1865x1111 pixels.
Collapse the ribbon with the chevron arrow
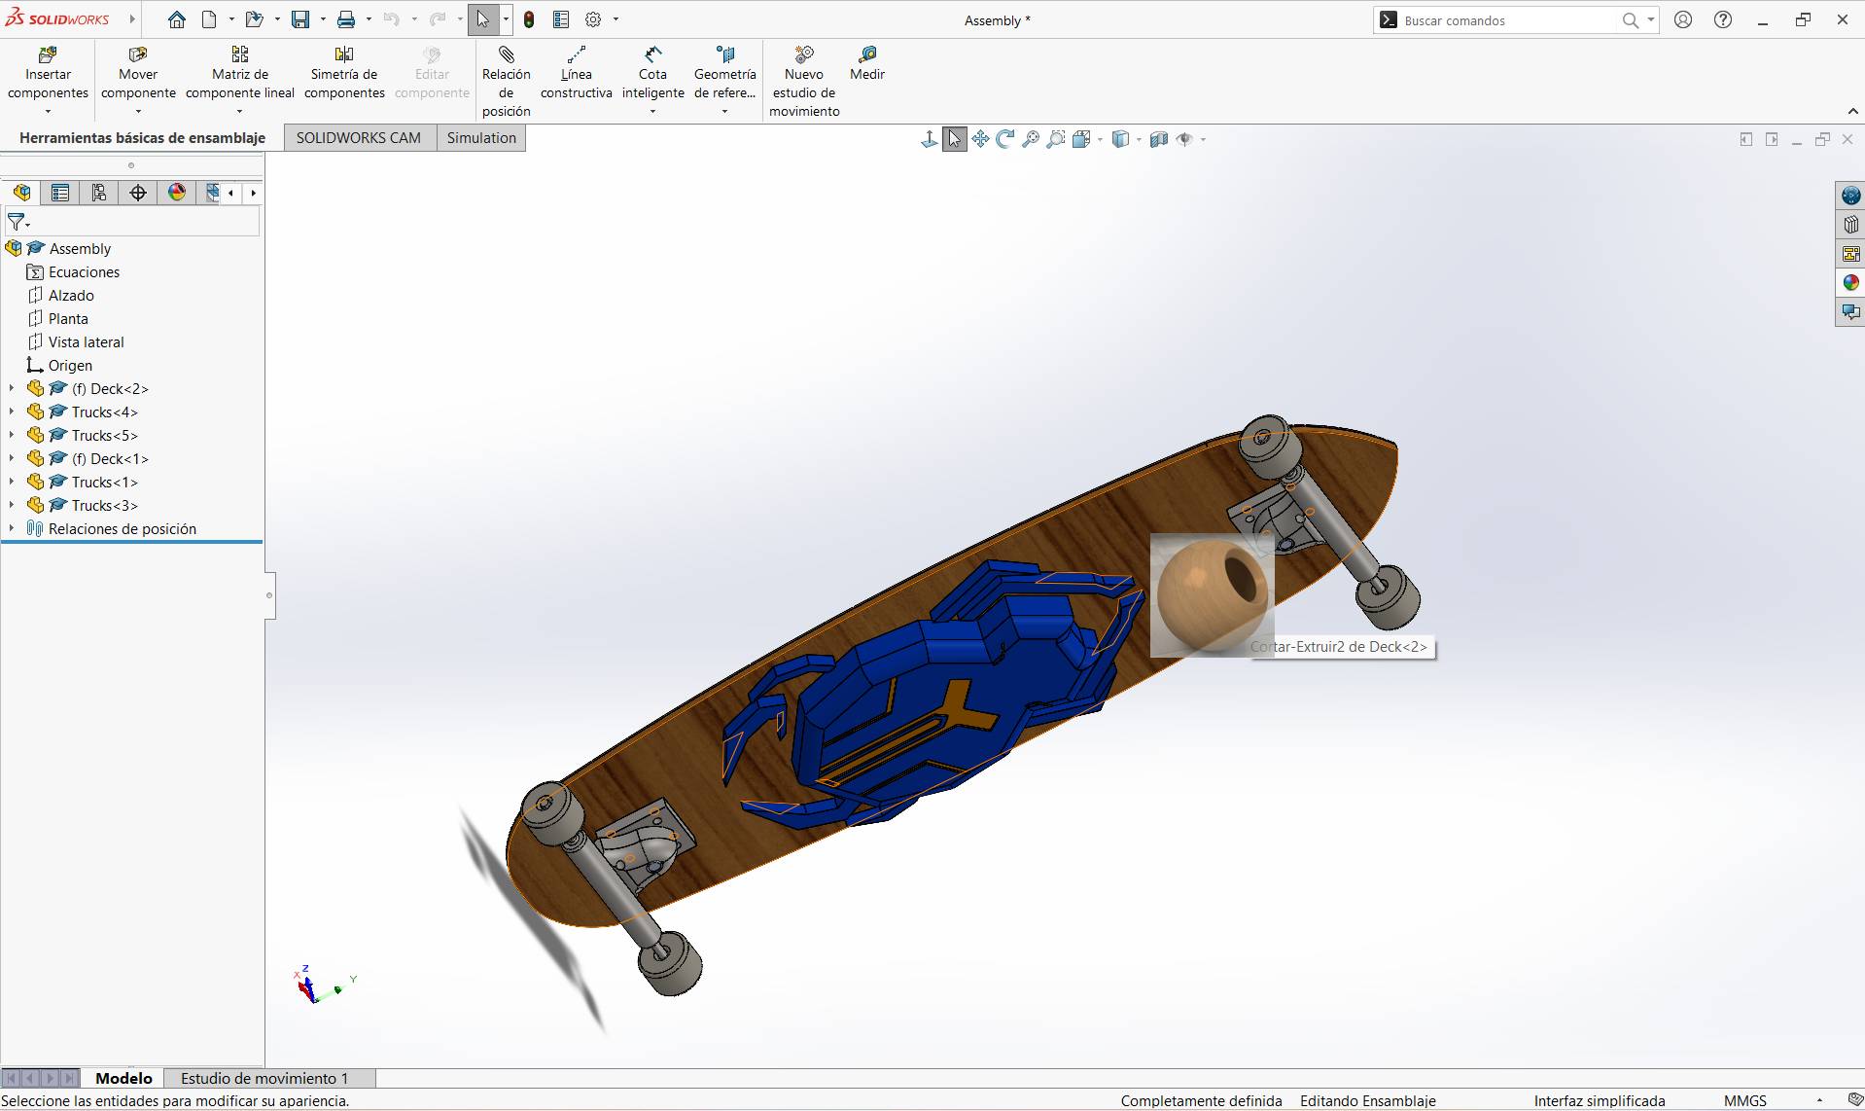(x=1854, y=111)
